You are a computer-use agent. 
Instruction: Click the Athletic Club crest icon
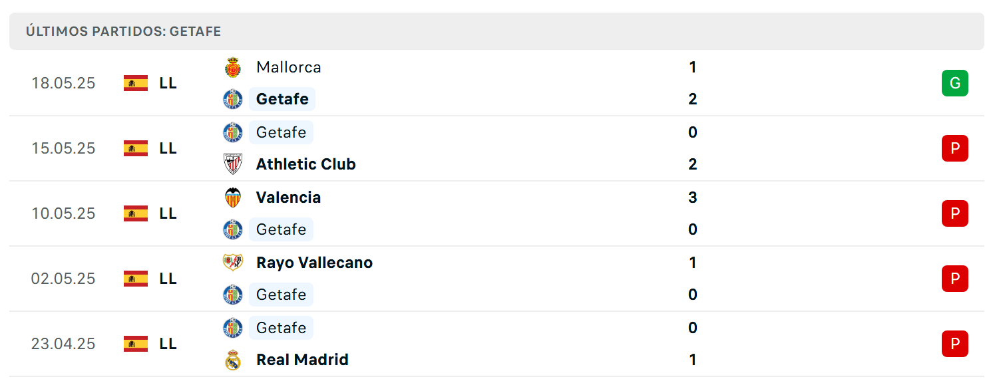tap(232, 164)
